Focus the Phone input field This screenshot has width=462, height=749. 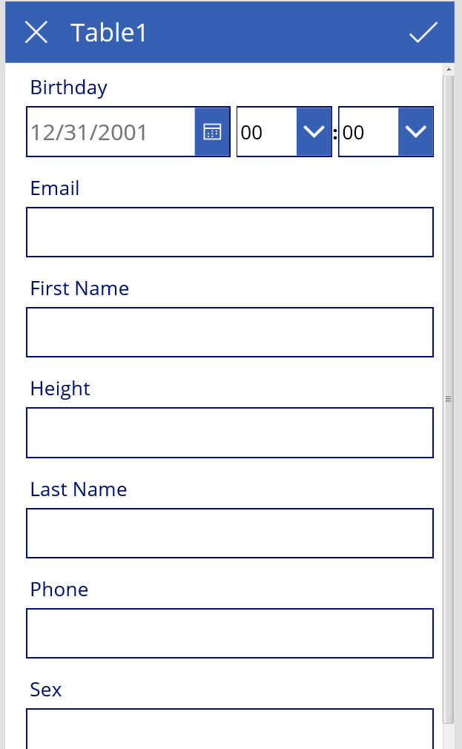[230, 633]
